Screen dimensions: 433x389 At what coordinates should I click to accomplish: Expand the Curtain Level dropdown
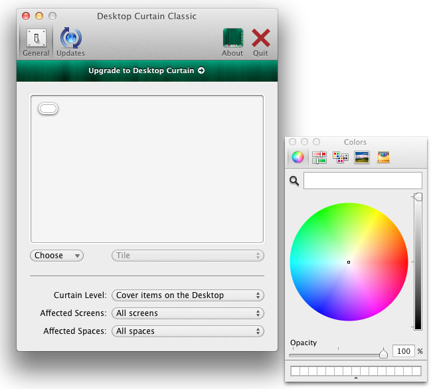pyautogui.click(x=188, y=295)
